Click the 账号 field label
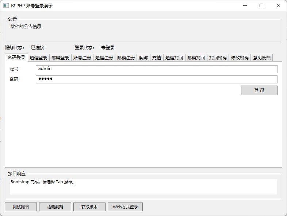 (x=14, y=69)
